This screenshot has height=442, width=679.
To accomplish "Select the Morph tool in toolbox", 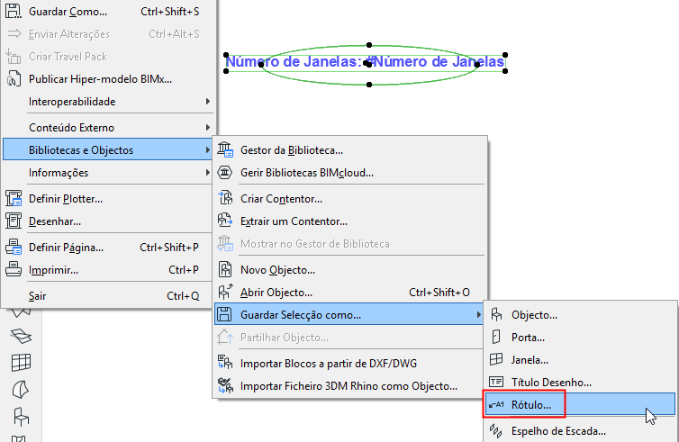I will point(20,390).
